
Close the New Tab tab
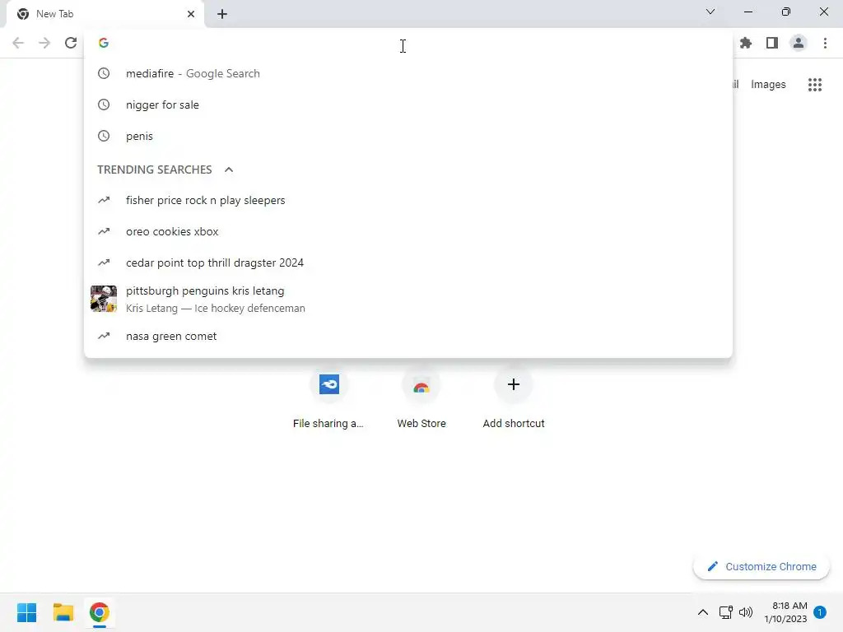(x=191, y=14)
